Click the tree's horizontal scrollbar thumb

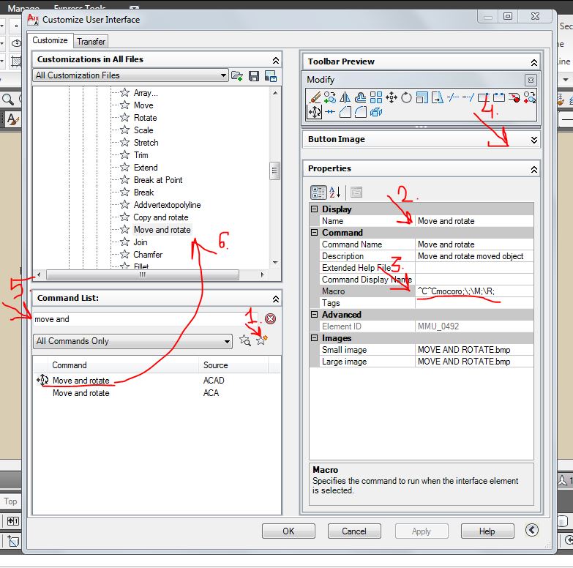pyautogui.click(x=143, y=274)
